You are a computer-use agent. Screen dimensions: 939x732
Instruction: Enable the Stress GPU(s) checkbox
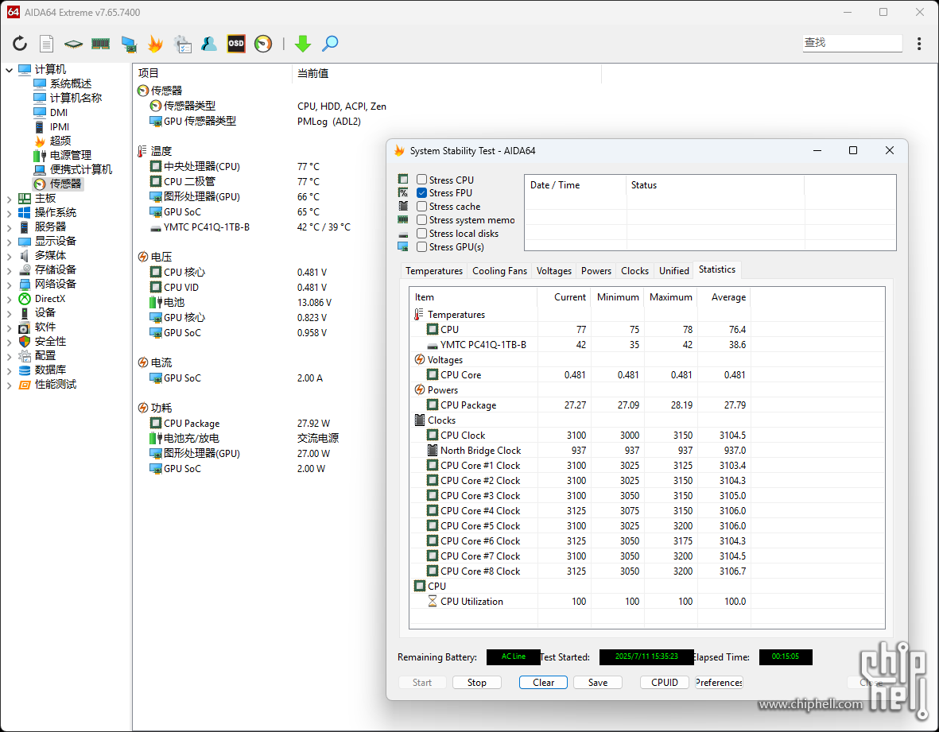pos(421,246)
